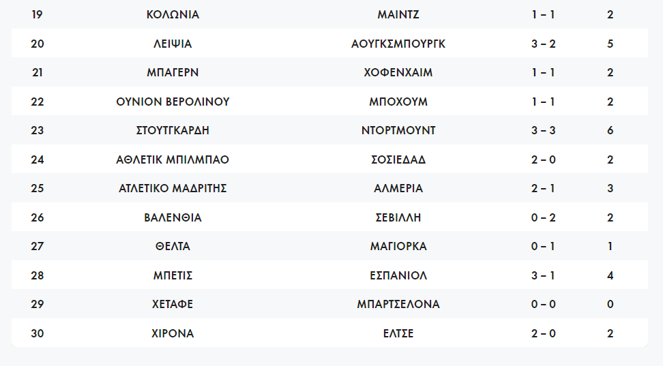Viewport: 663px width, 366px height.
Task: Click the ΜΠΟΧΟΥΜ team cell
Action: pyautogui.click(x=398, y=102)
